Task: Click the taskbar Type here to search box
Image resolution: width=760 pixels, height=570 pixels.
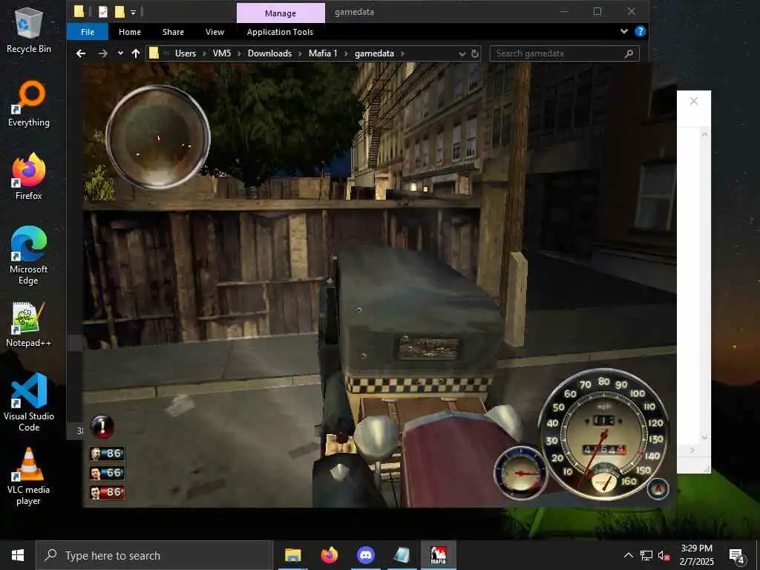Action: click(x=155, y=555)
